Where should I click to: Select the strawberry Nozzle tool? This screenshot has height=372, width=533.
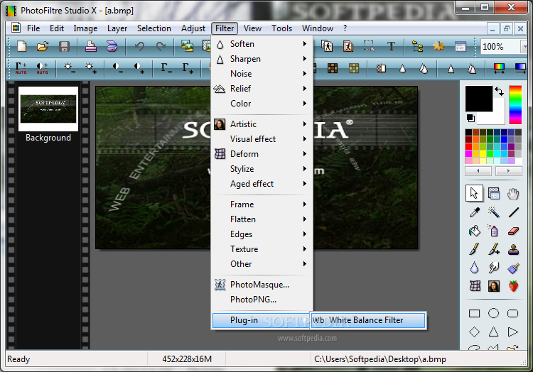tap(513, 286)
